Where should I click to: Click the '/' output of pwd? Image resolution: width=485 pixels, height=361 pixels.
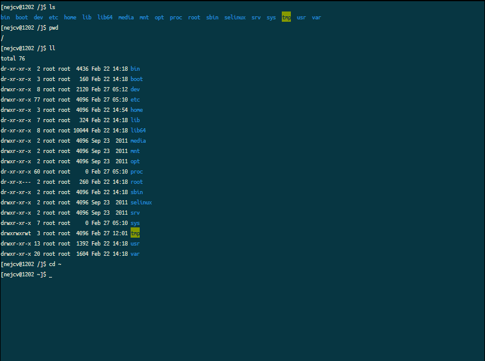[x=2, y=38]
